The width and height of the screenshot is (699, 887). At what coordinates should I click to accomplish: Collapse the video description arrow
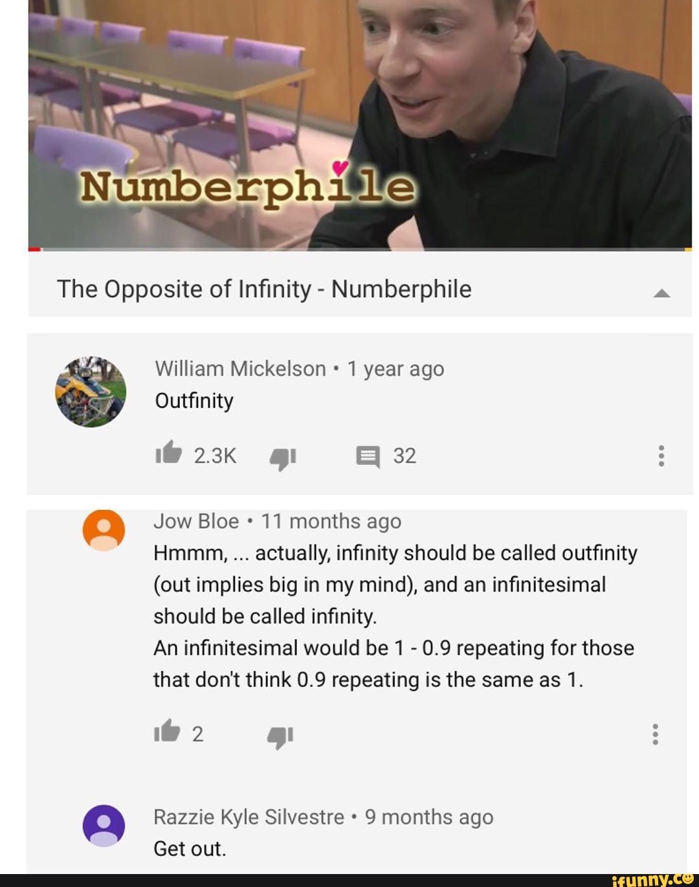(x=661, y=293)
